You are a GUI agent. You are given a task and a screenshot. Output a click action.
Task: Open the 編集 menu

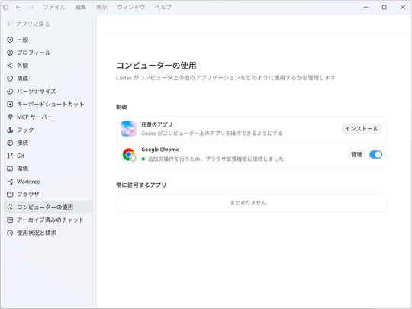pos(81,7)
